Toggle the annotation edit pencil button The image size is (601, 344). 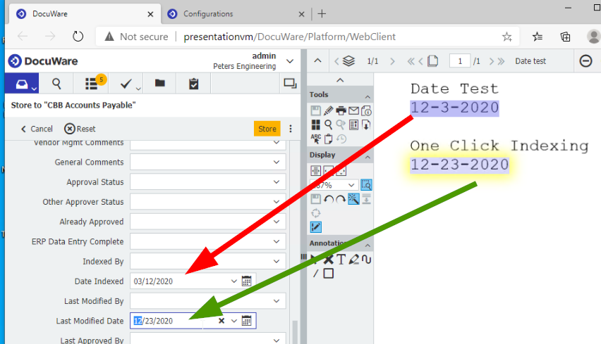click(x=316, y=227)
